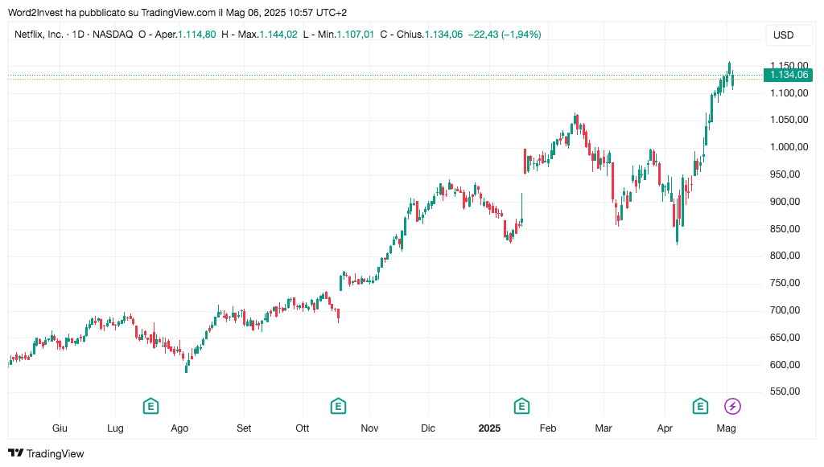Click the 900,00 price axis label
The height and width of the screenshot is (467, 824).
785,202
